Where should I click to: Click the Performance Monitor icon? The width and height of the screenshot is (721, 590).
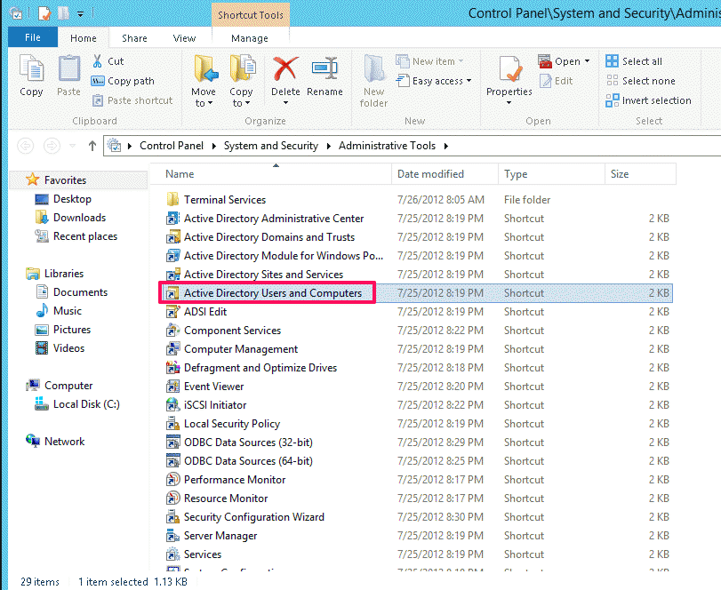172,480
